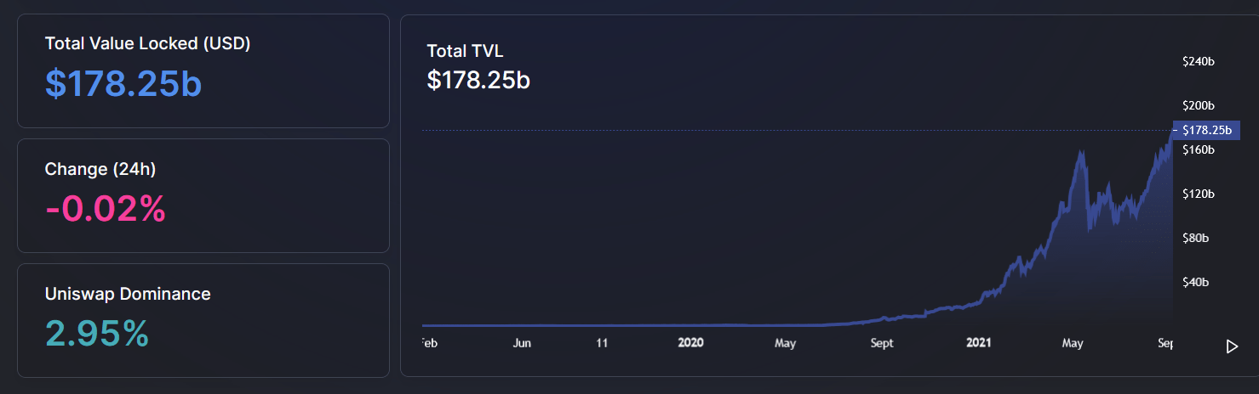Click the bold 2020 timeline label
The width and height of the screenshot is (1259, 394).
[x=690, y=343]
